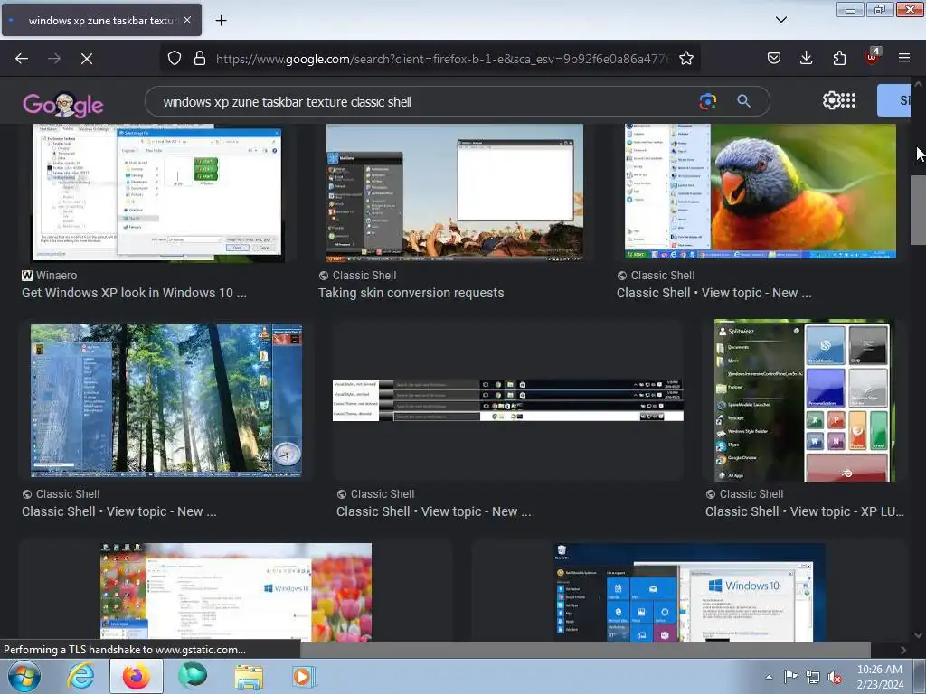Bookmark this page with the star
Image resolution: width=926 pixels, height=694 pixels.
tap(685, 58)
